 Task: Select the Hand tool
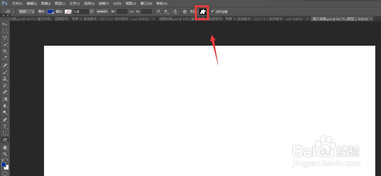pos(5,147)
